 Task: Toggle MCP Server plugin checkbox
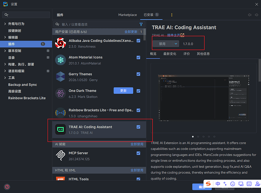pos(138,153)
